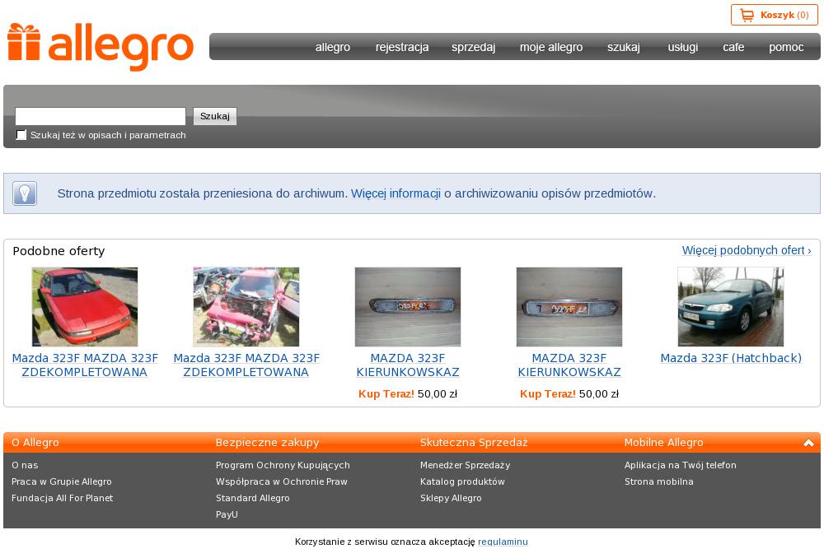824x558 pixels.
Task: Open the cafe menu item
Action: click(733, 47)
